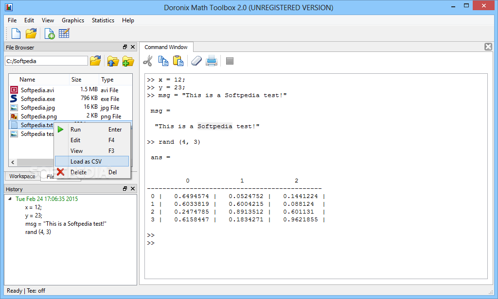Image resolution: width=498 pixels, height=299 pixels.
Task: Select Load as CSV
Action: coord(92,161)
